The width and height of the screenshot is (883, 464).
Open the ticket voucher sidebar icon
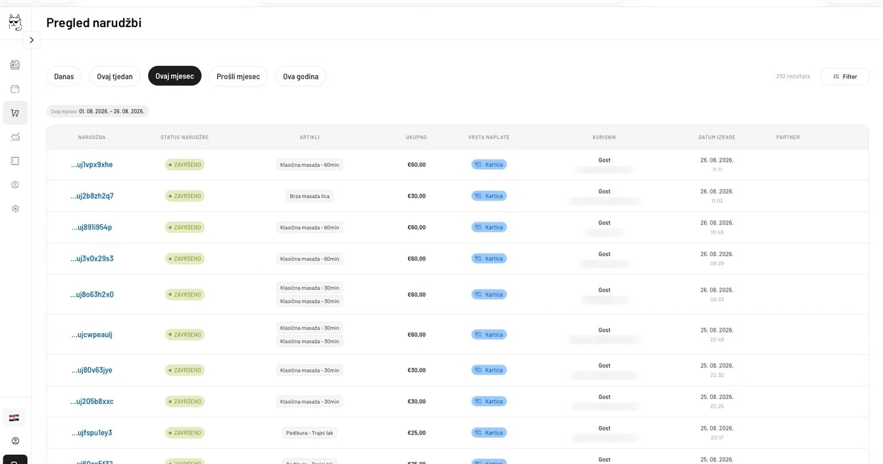click(15, 161)
